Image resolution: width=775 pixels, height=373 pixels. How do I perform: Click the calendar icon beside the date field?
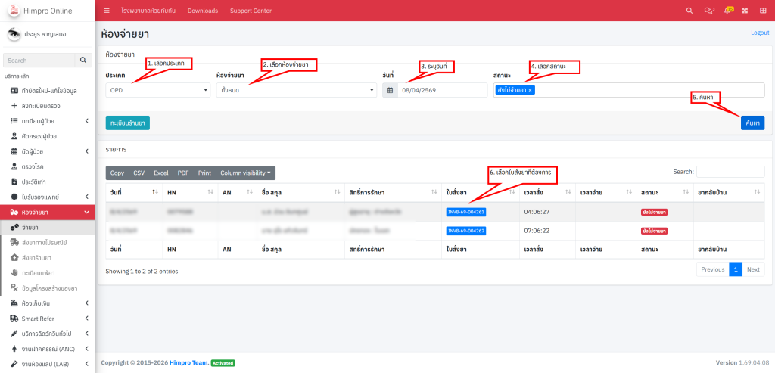390,90
